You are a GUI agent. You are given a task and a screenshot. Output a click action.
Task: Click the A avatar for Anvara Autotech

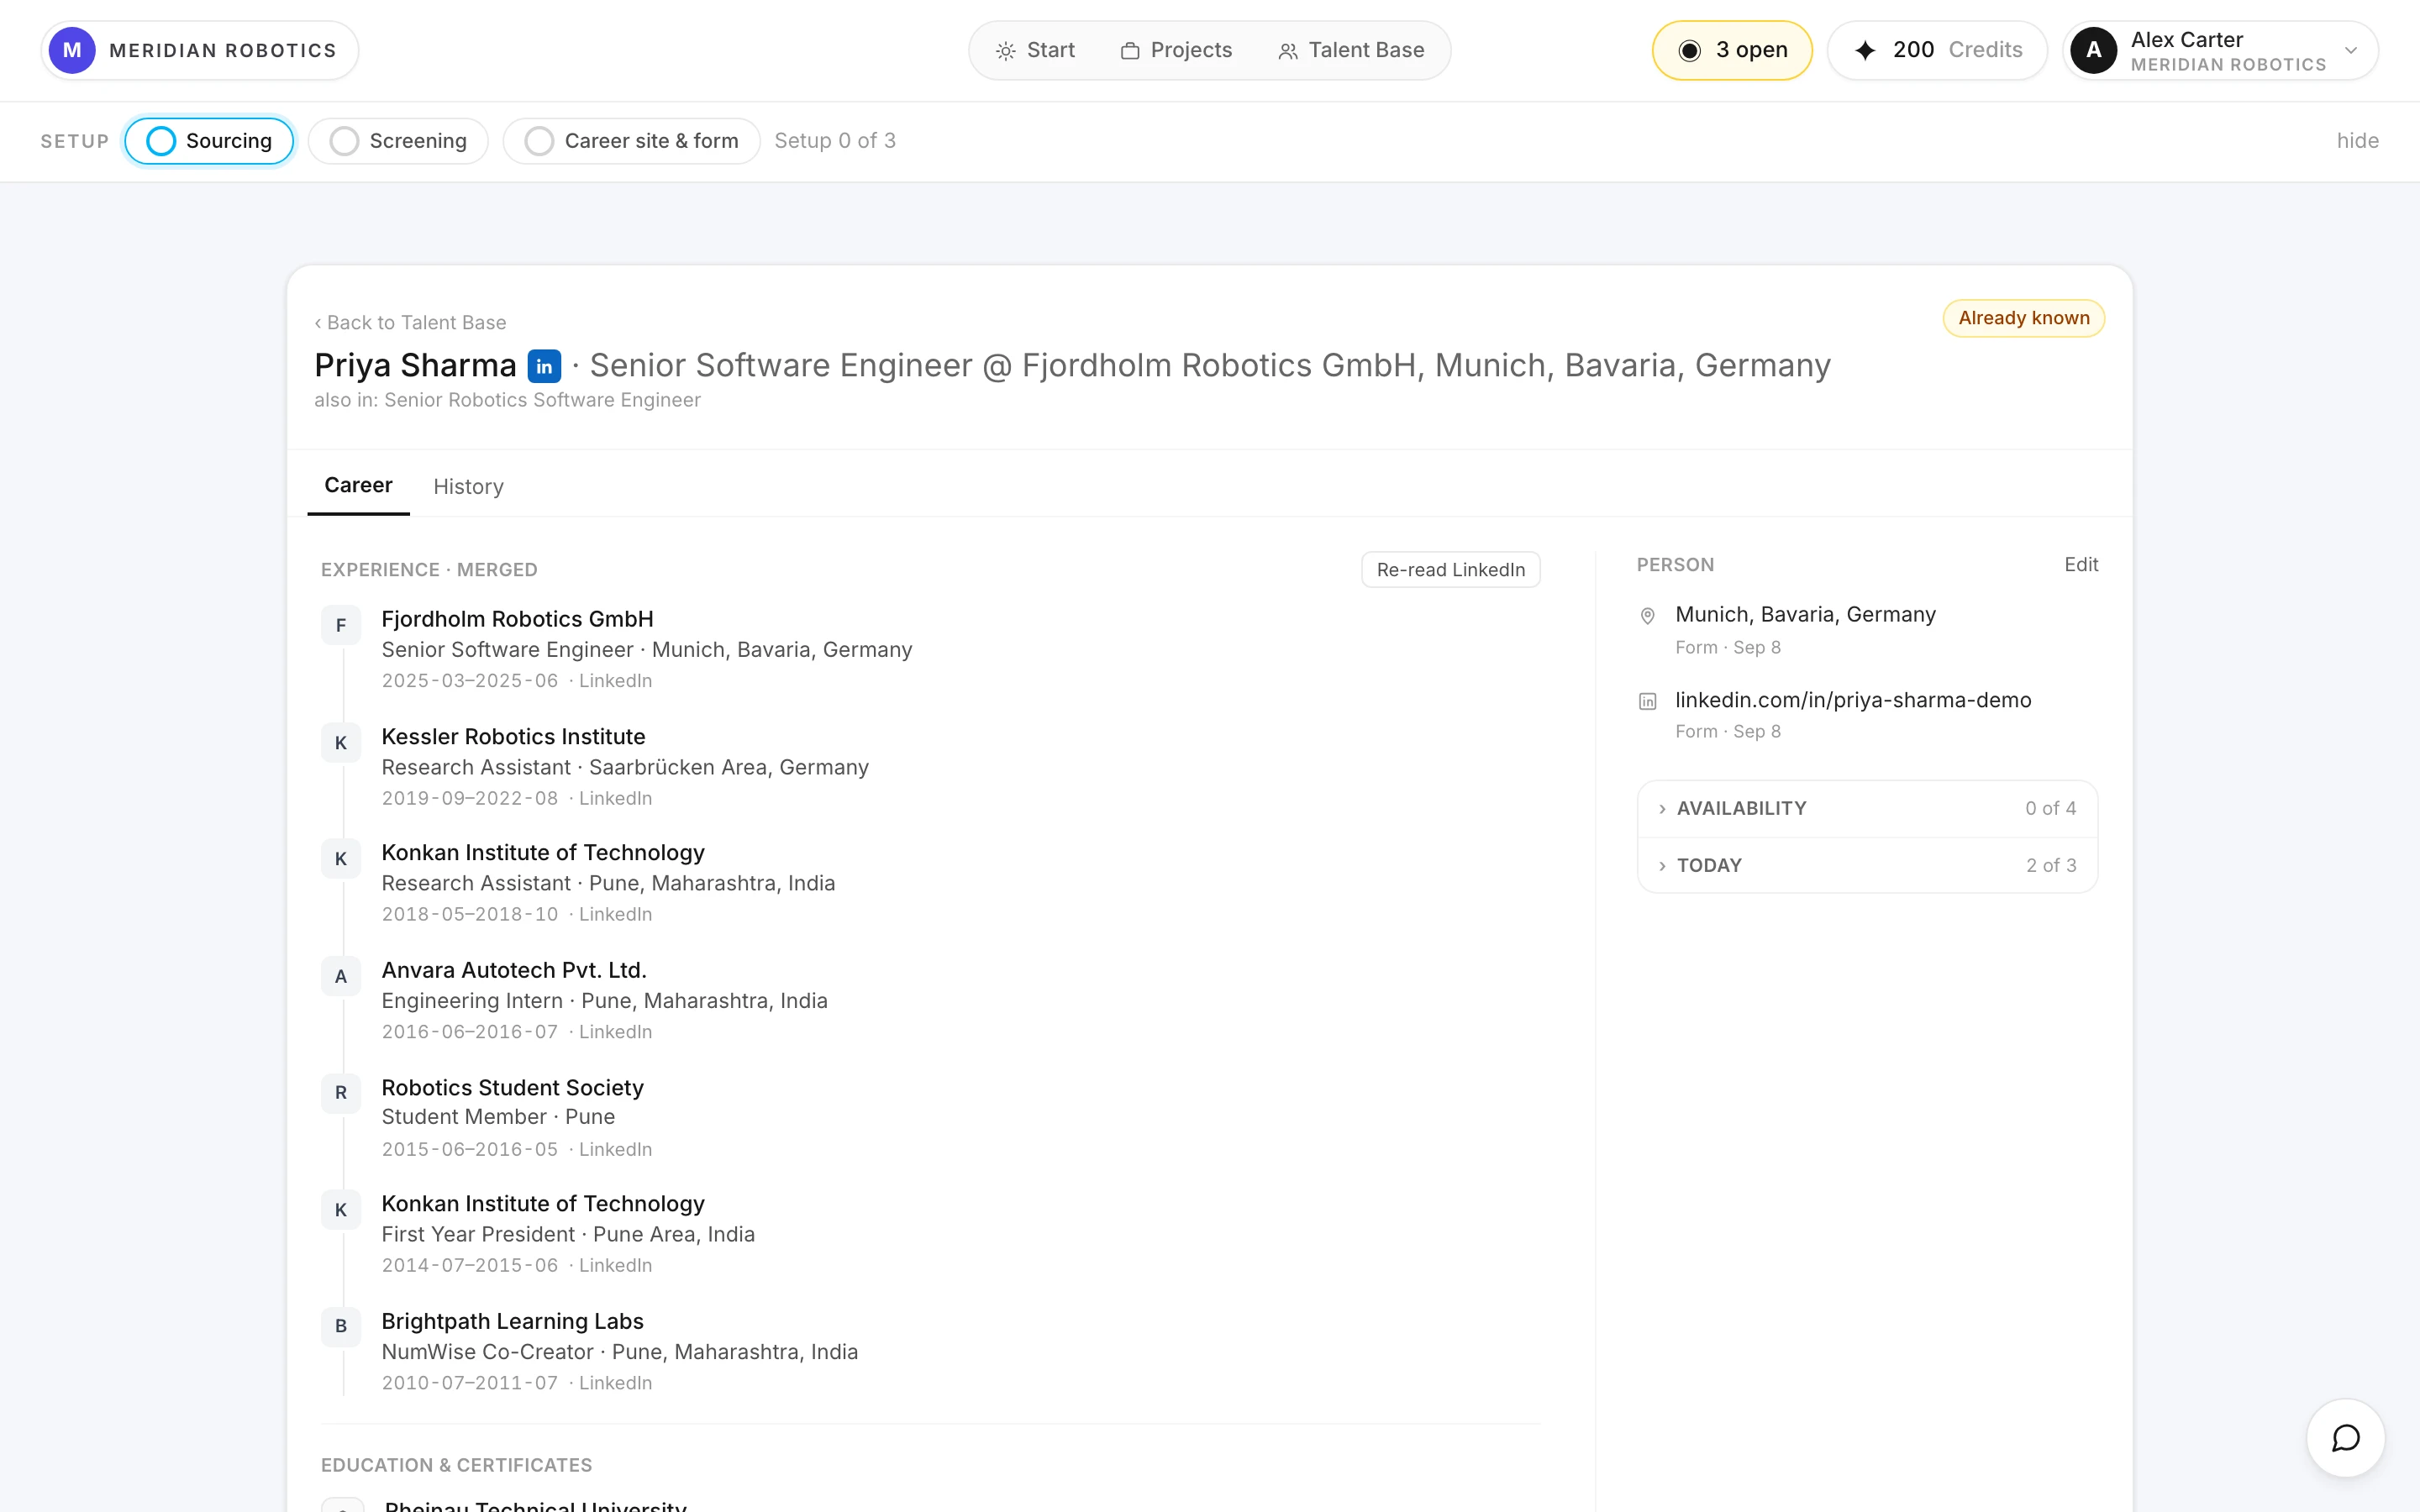(x=341, y=977)
